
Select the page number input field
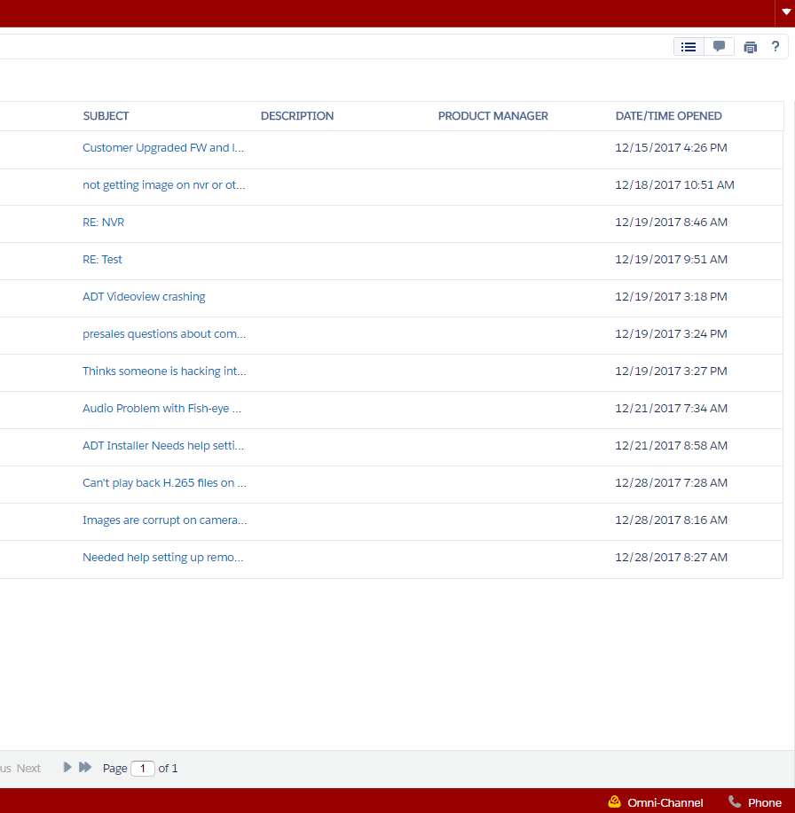click(x=143, y=768)
